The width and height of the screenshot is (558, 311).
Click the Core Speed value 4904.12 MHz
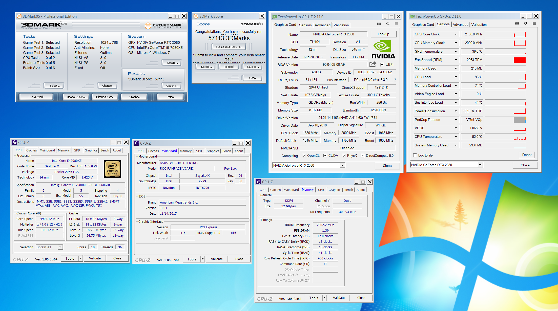point(49,219)
